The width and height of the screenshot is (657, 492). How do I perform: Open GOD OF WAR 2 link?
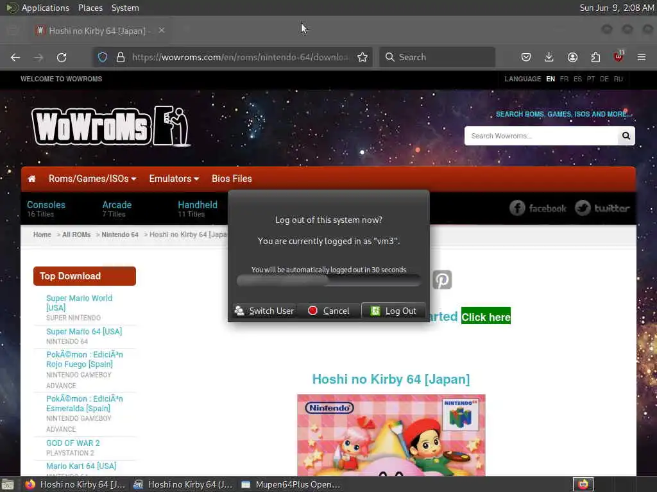[73, 443]
